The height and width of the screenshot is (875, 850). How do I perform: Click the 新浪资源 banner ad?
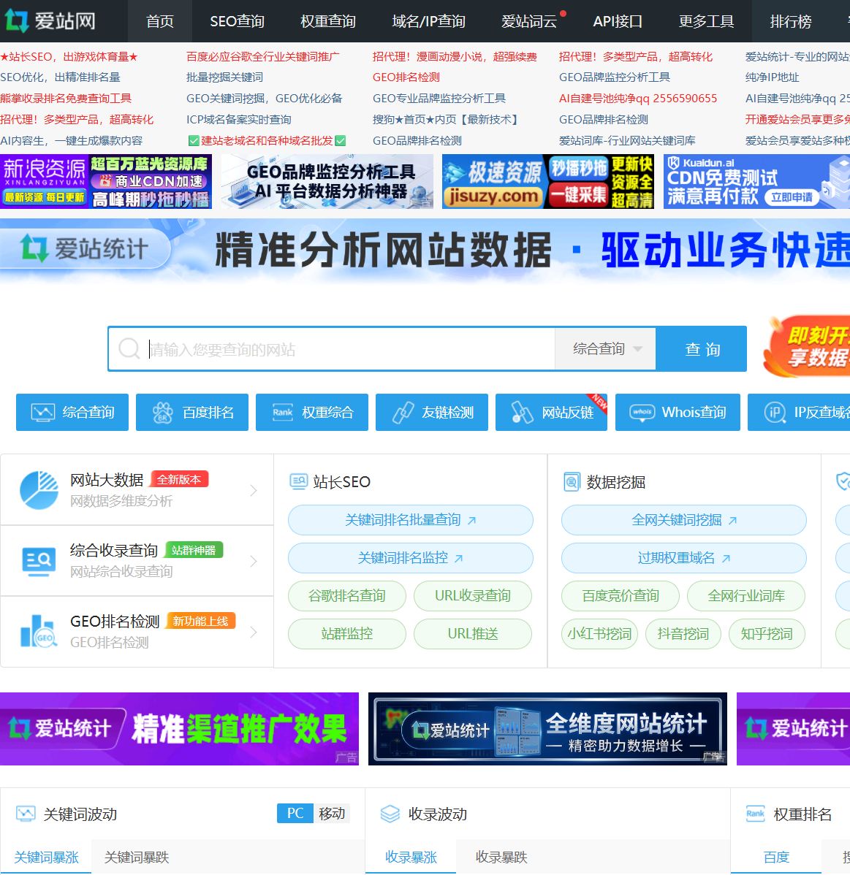click(106, 181)
